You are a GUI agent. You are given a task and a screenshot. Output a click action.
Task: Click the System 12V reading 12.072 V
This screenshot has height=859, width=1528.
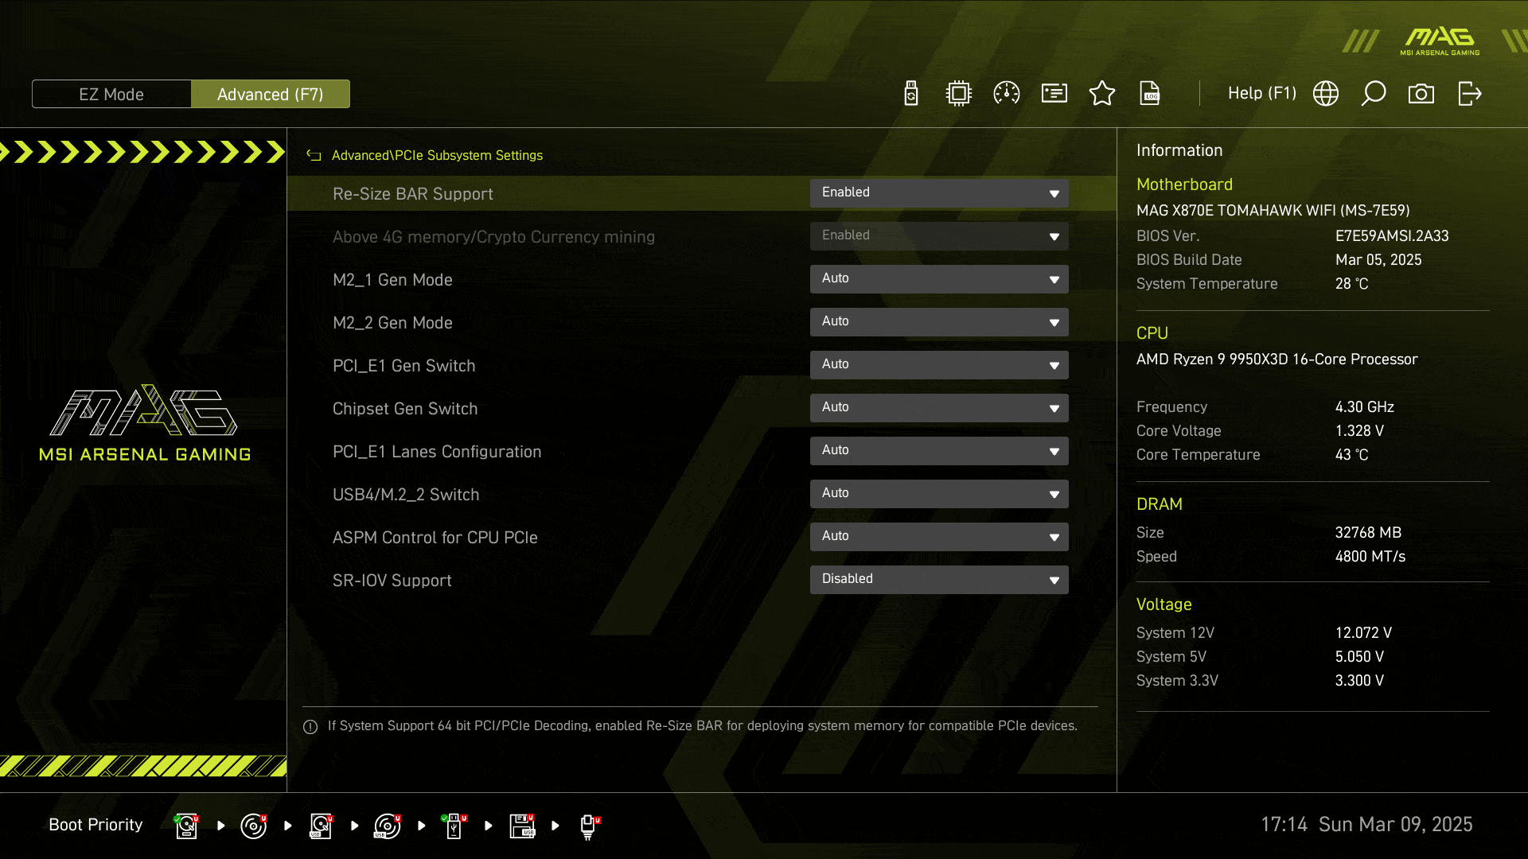[1363, 633]
